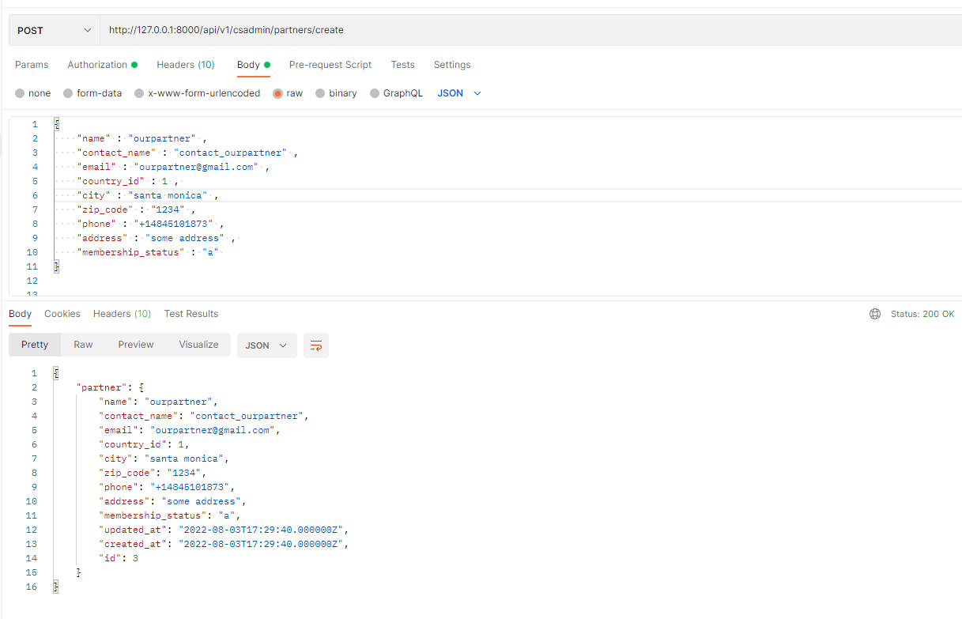Switch to the response Cookies tab
Screen dimensions: 962x619
click(x=62, y=314)
